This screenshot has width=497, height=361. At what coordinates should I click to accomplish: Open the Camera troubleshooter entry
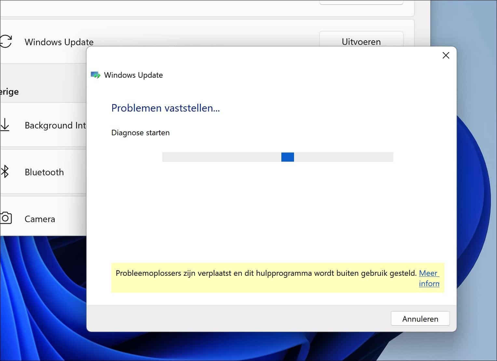39,219
